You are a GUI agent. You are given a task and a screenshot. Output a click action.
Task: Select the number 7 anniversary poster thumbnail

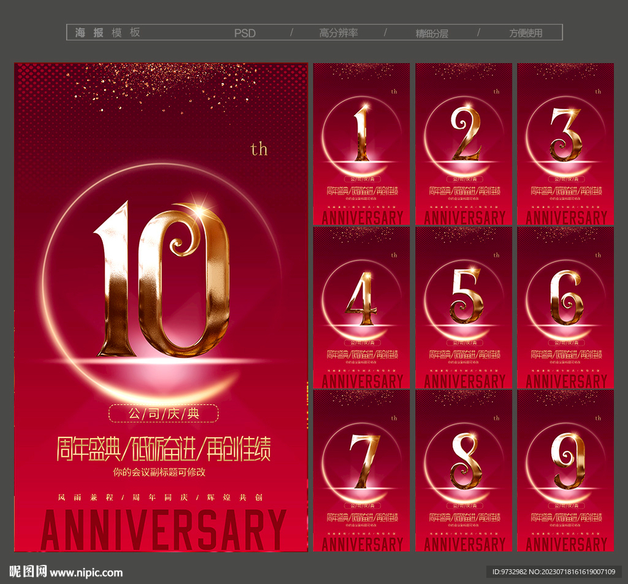[361, 471]
